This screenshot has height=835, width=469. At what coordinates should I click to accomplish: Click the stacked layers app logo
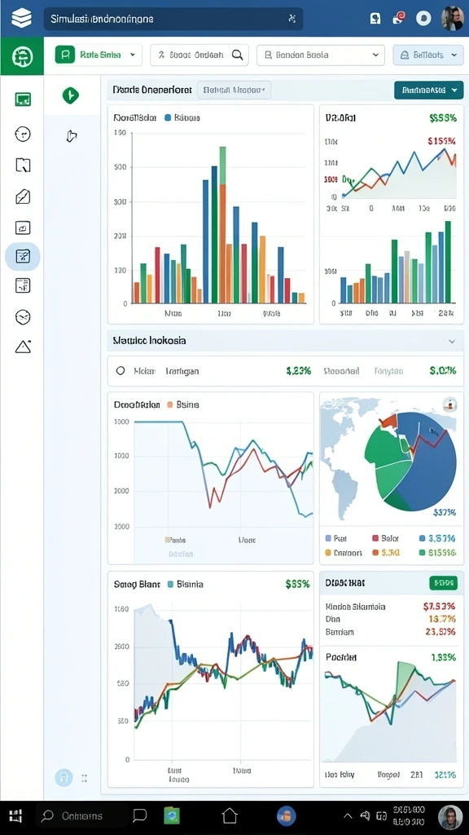pos(21,18)
